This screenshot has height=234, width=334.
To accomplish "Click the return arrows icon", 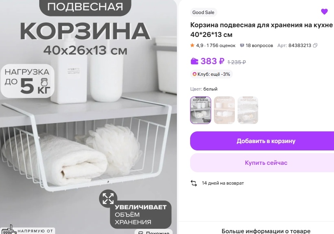I will (194, 183).
